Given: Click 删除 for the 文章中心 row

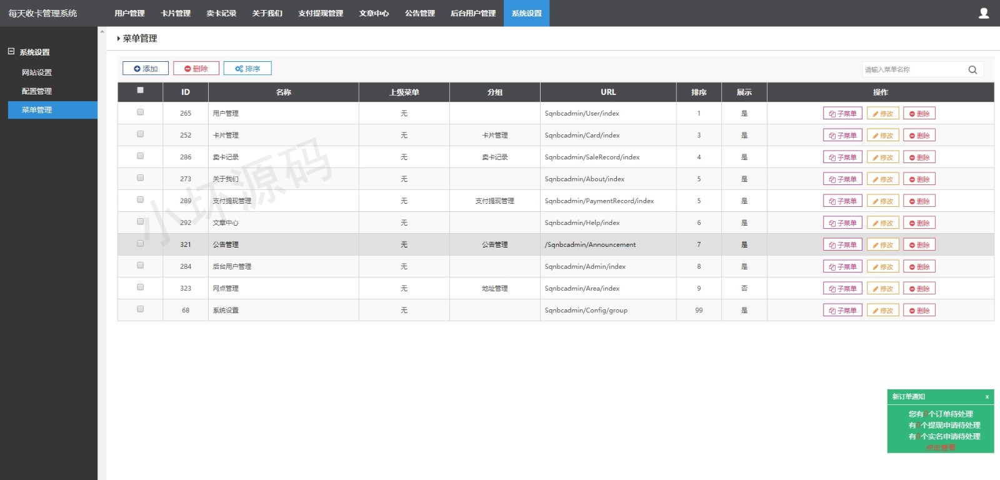Looking at the screenshot, I should click(x=919, y=223).
